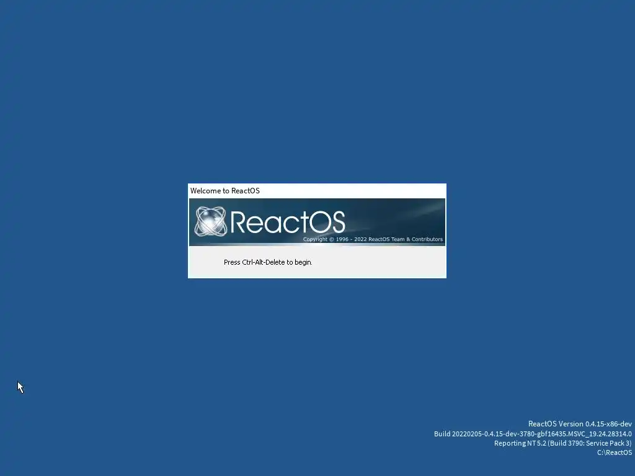
Task: Click "ReactOS Version 0.4.15-x86-dev" desktop text
Action: pyautogui.click(x=580, y=424)
